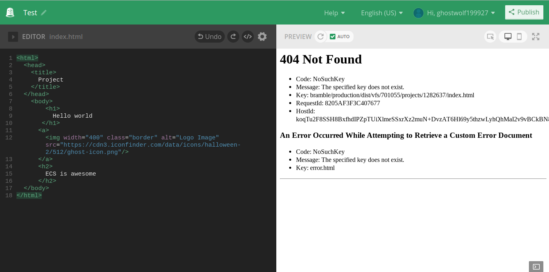The image size is (549, 272).
Task: Click the <a> tag on line 11
Action: click(43, 131)
